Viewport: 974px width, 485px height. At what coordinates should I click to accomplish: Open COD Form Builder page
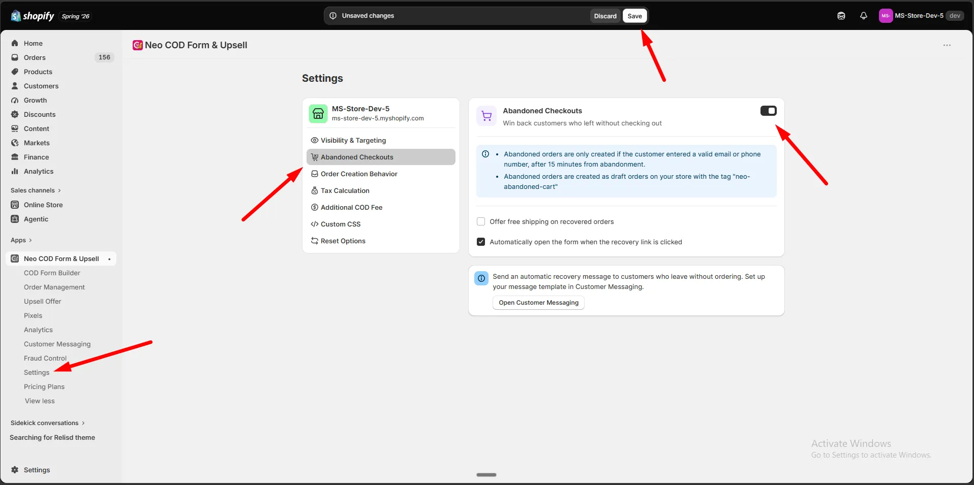click(52, 273)
